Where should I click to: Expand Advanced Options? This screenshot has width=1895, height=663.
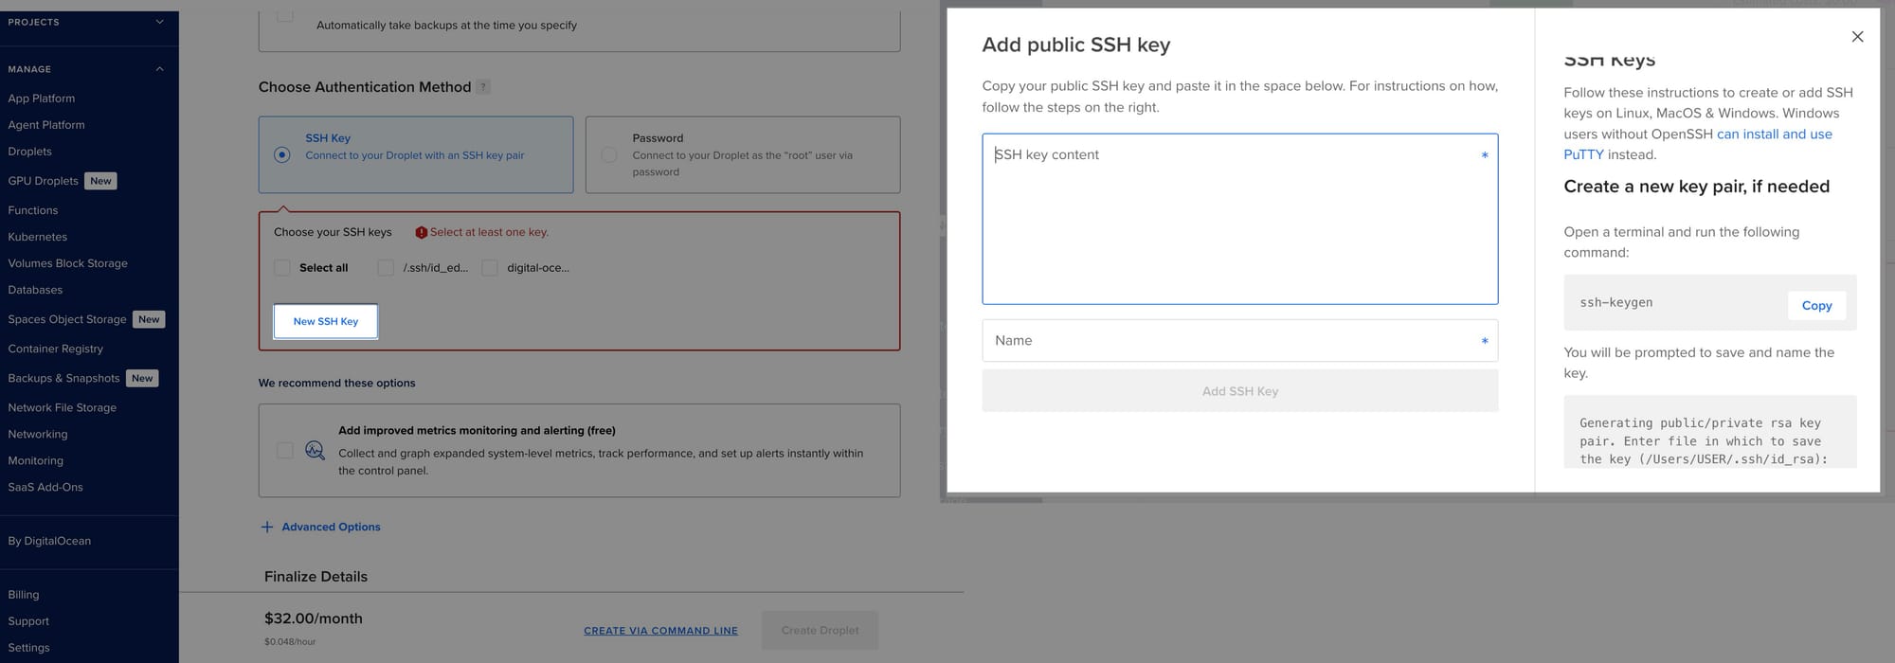pos(331,527)
